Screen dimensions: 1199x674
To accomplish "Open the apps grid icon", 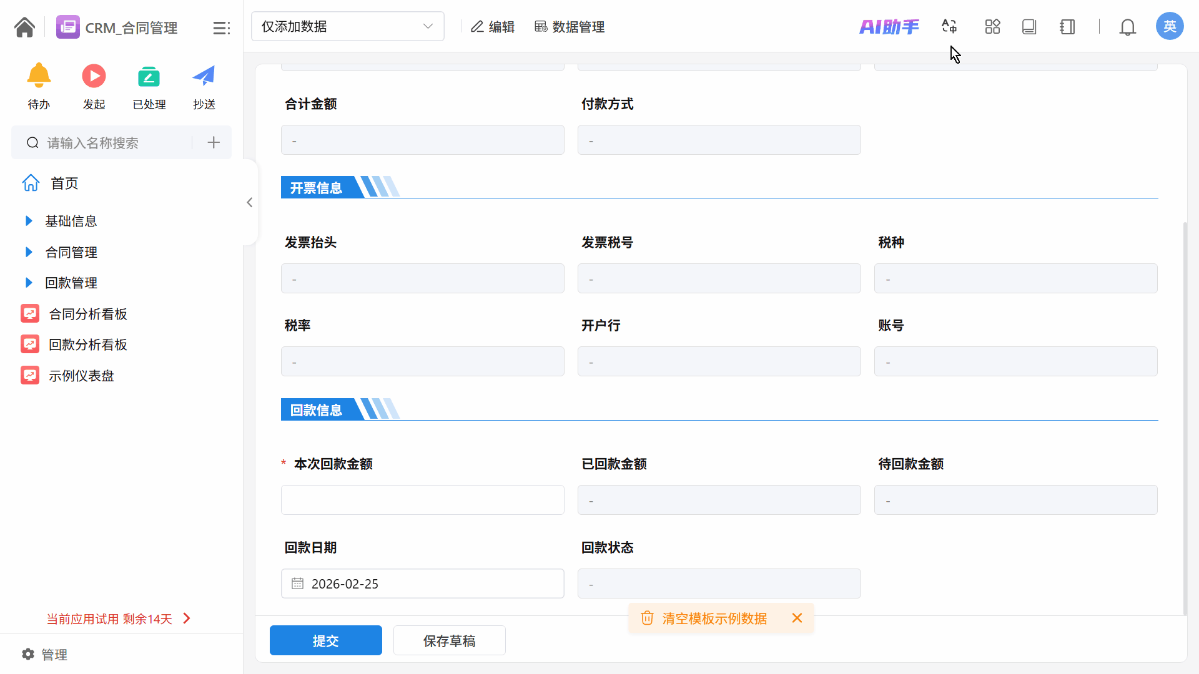I will 992,27.
